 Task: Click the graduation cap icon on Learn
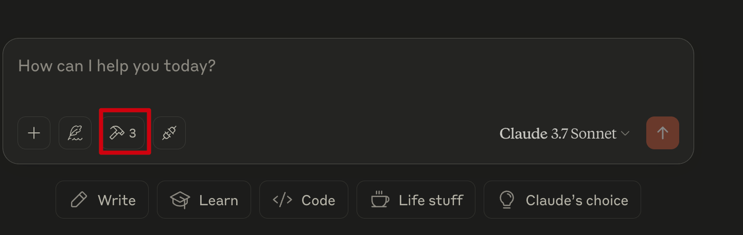pyautogui.click(x=180, y=200)
